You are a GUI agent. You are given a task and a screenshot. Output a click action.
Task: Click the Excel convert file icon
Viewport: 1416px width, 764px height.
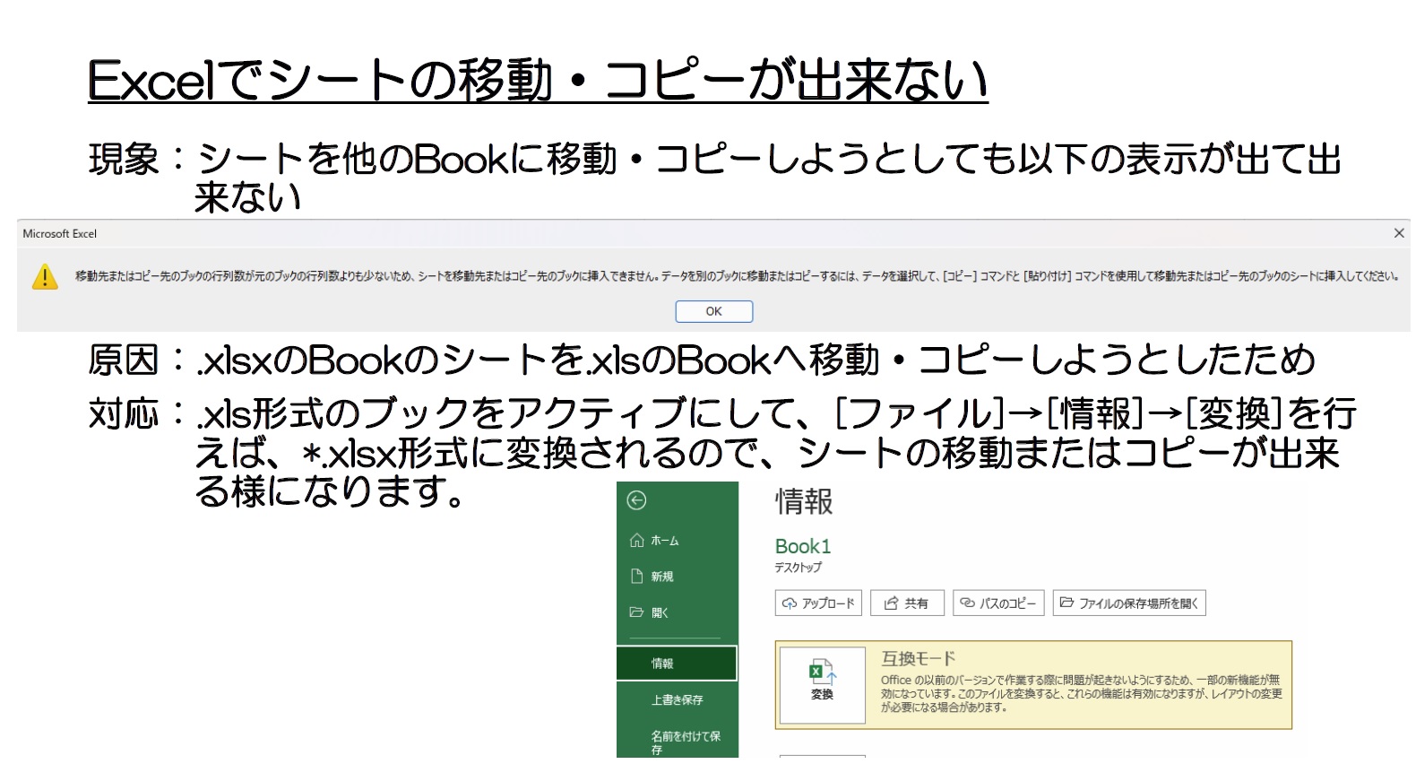coord(823,673)
